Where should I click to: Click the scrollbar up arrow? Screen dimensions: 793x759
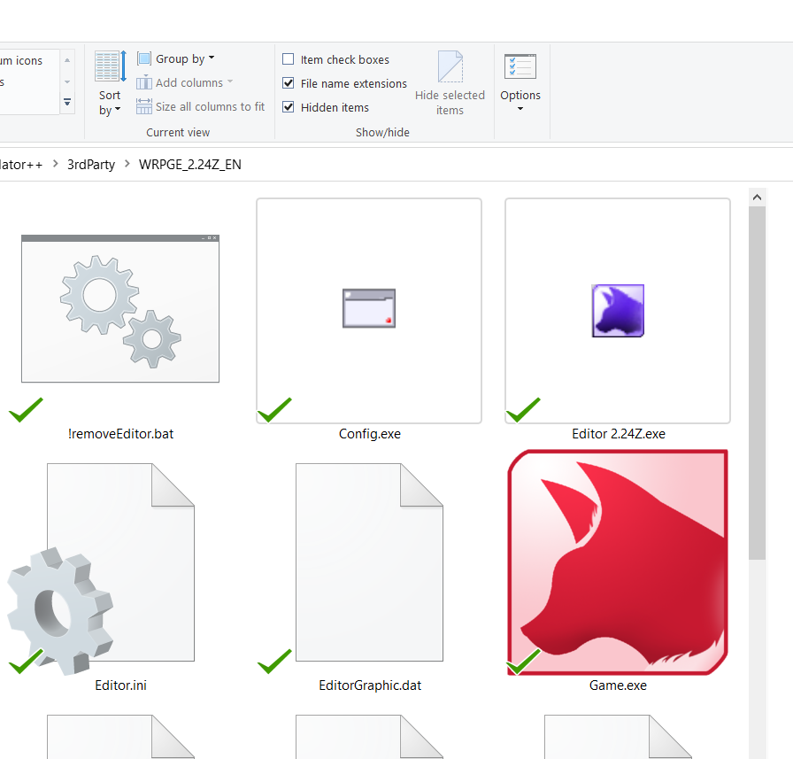[x=757, y=197]
